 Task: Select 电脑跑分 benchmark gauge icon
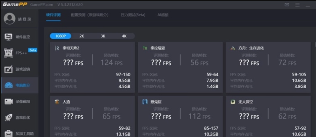[x=9, y=85]
